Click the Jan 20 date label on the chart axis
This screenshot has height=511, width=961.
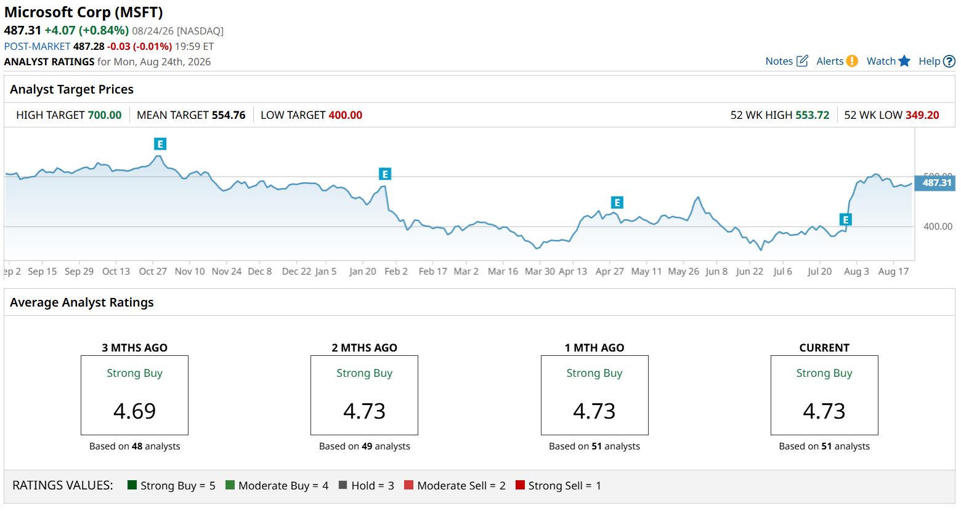[x=362, y=272]
